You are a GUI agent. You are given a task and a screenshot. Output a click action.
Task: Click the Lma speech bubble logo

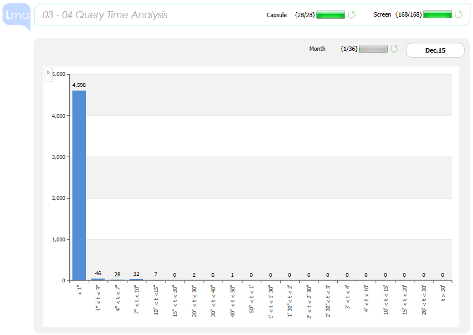point(16,16)
